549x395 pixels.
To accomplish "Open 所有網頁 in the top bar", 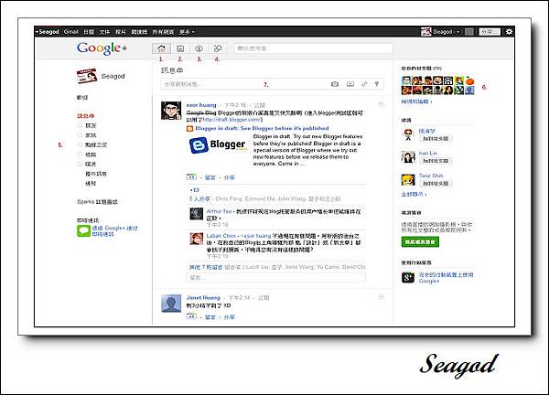I will pos(163,32).
